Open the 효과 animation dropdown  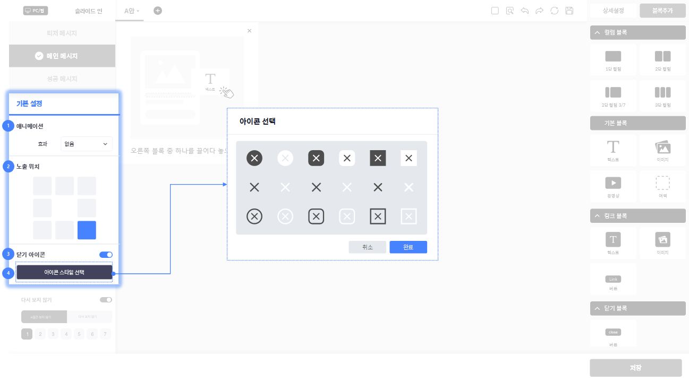tap(86, 144)
